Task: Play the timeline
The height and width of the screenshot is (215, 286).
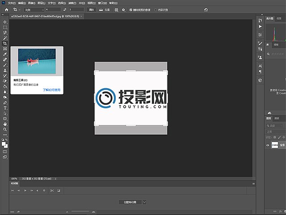Action: tap(25, 190)
